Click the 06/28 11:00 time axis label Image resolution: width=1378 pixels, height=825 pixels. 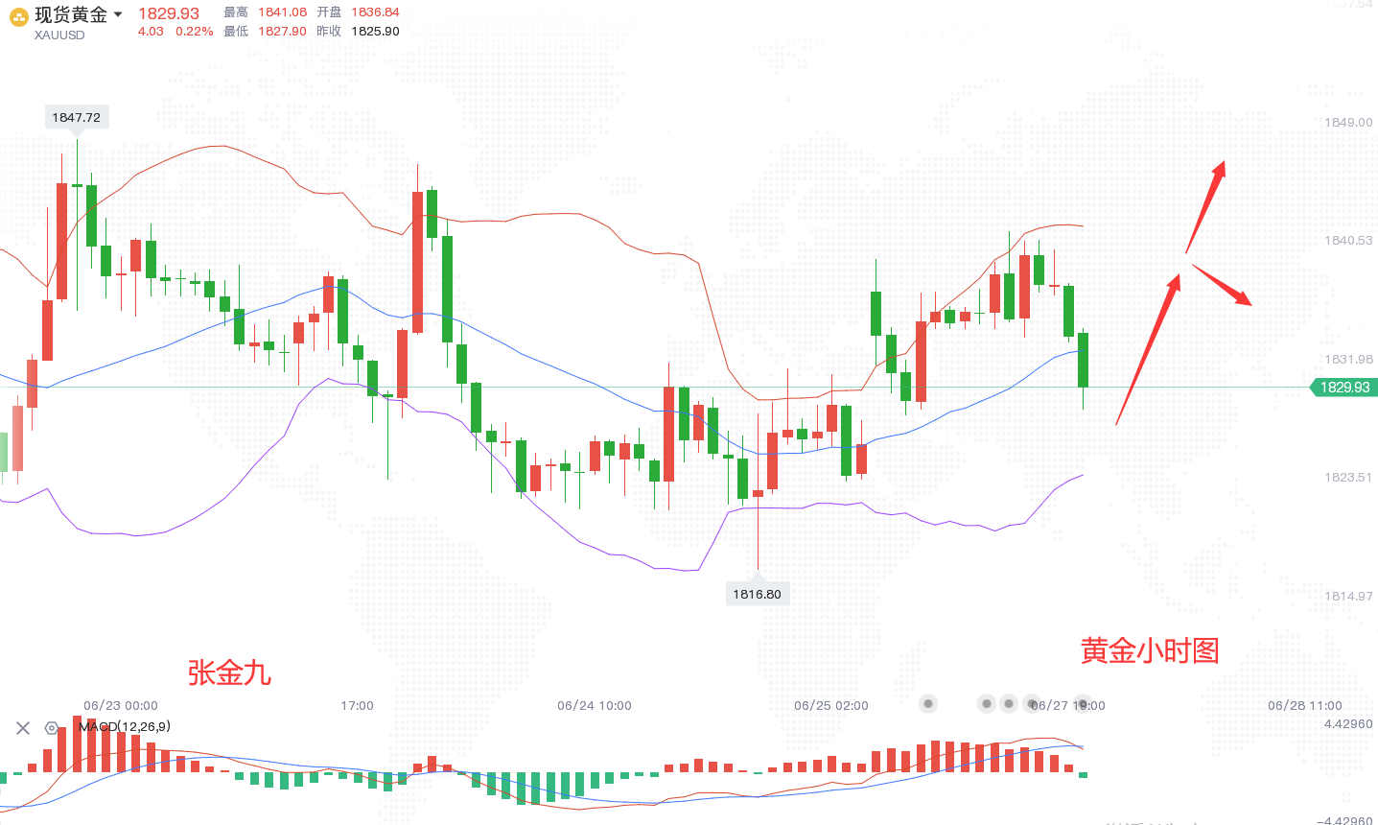click(x=1304, y=706)
